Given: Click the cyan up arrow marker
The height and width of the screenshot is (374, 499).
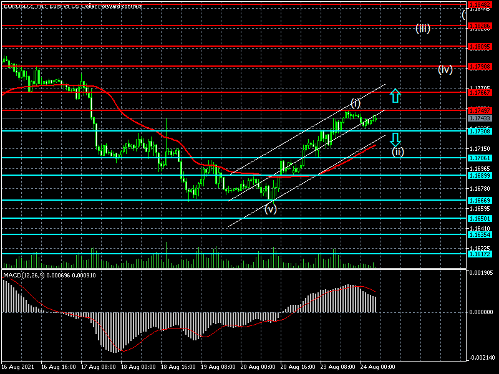Looking at the screenshot, I should (x=394, y=95).
